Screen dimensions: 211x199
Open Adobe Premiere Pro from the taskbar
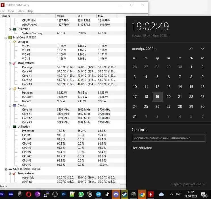[x=2, y=194]
